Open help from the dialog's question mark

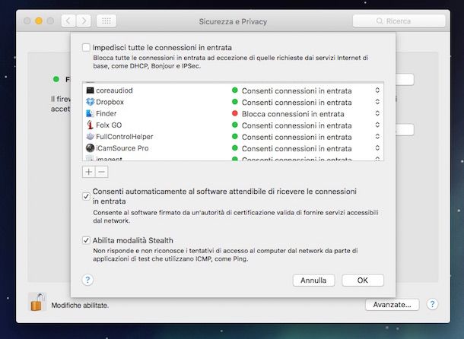(x=87, y=280)
